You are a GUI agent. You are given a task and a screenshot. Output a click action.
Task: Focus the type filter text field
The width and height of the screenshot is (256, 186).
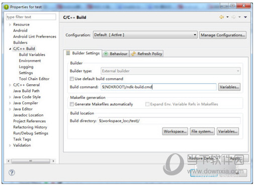31,17
